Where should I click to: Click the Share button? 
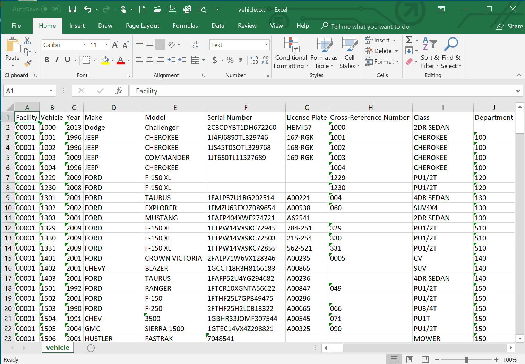tap(509, 26)
